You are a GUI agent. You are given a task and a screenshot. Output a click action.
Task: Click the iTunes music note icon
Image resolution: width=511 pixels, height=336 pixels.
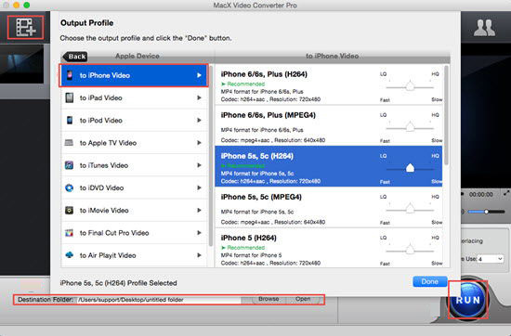(x=69, y=165)
